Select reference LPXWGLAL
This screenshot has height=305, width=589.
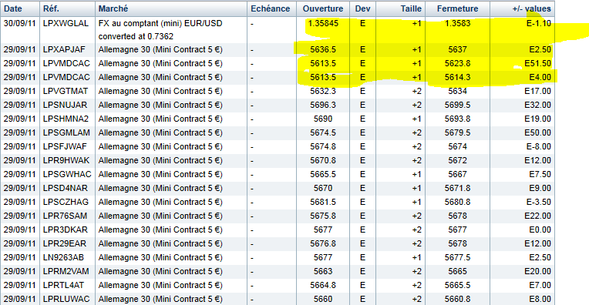(66, 23)
